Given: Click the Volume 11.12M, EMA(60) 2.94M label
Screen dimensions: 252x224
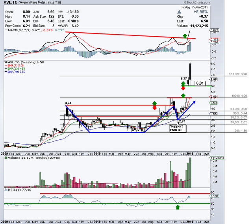Looking at the screenshot, I should (x=34, y=157).
